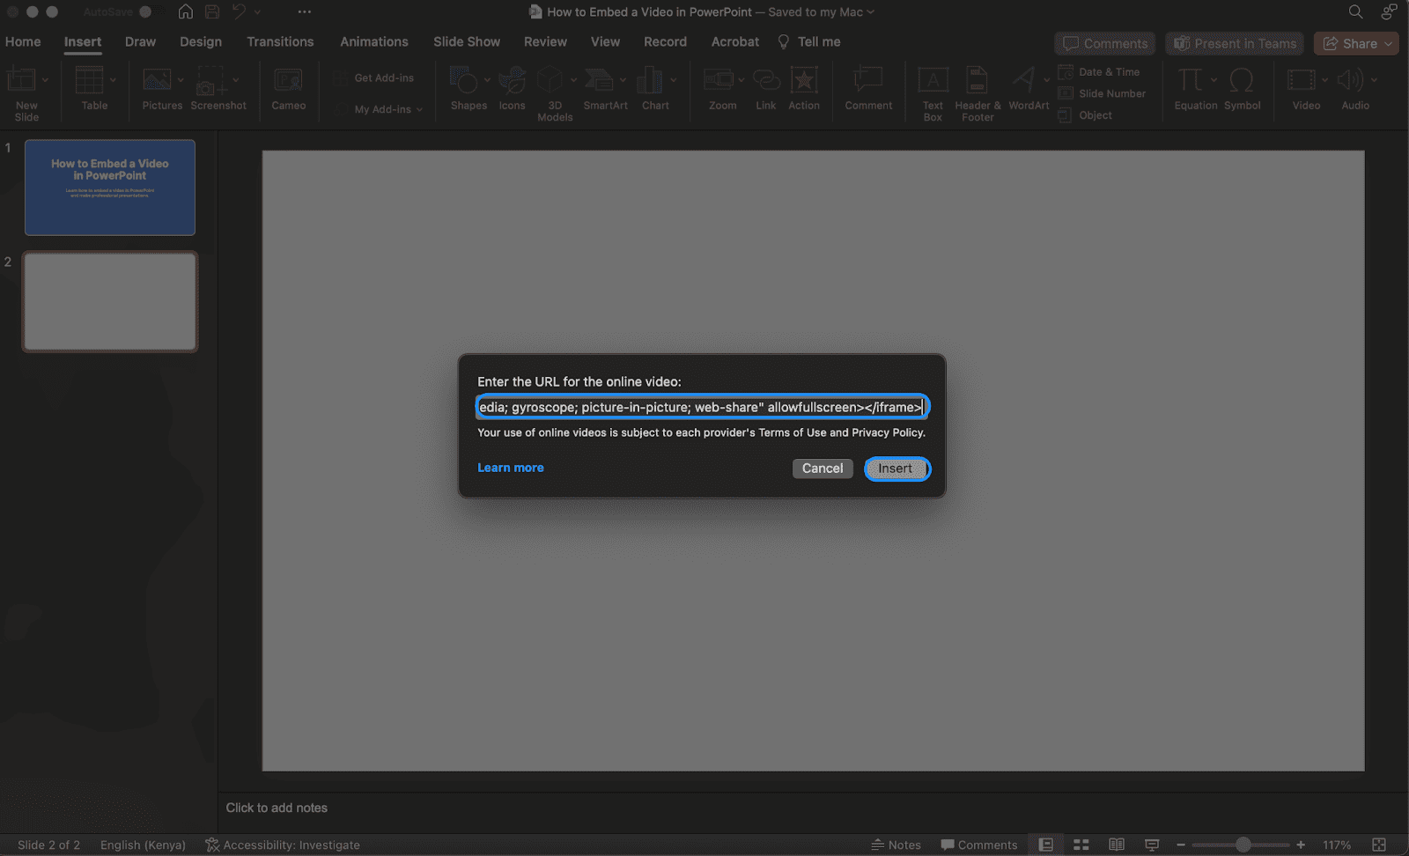Expand the Video dropdown arrow
This screenshot has height=856, width=1409.
(1324, 80)
